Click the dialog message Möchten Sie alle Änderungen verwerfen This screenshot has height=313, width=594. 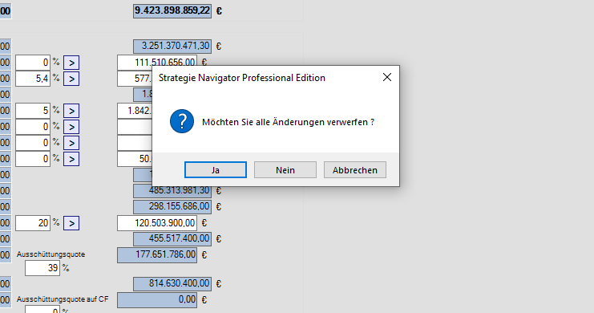(x=289, y=122)
